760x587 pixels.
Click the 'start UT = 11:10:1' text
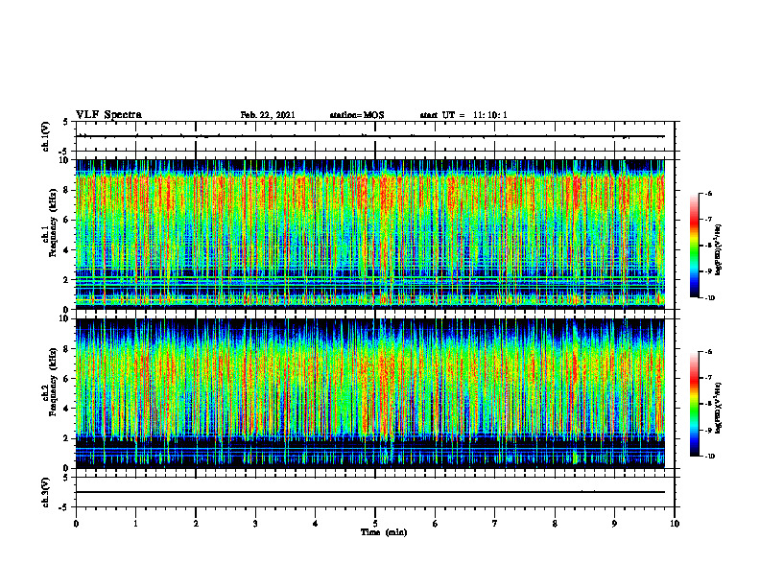pyautogui.click(x=463, y=115)
